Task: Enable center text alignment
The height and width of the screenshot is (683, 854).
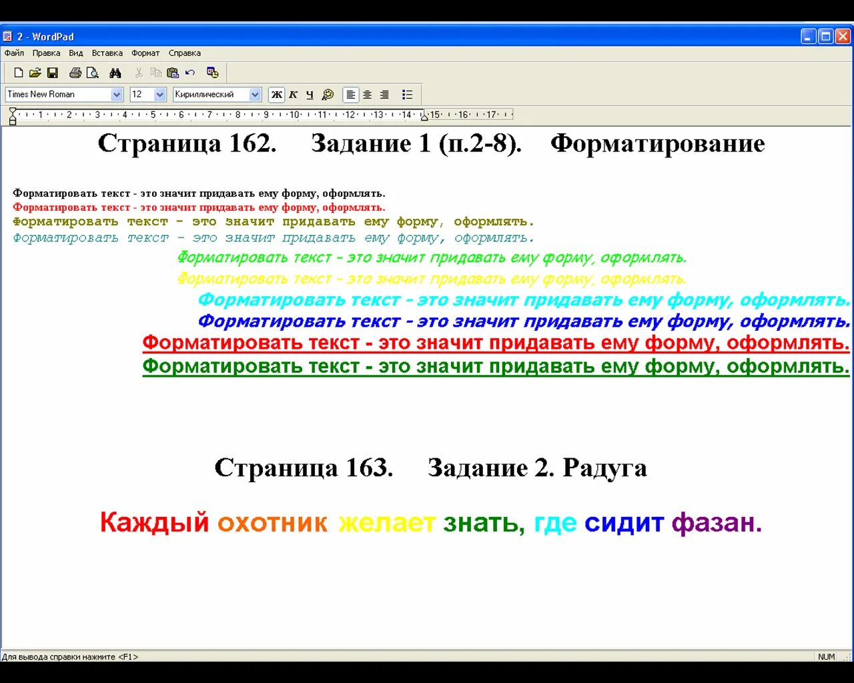Action: [x=367, y=95]
